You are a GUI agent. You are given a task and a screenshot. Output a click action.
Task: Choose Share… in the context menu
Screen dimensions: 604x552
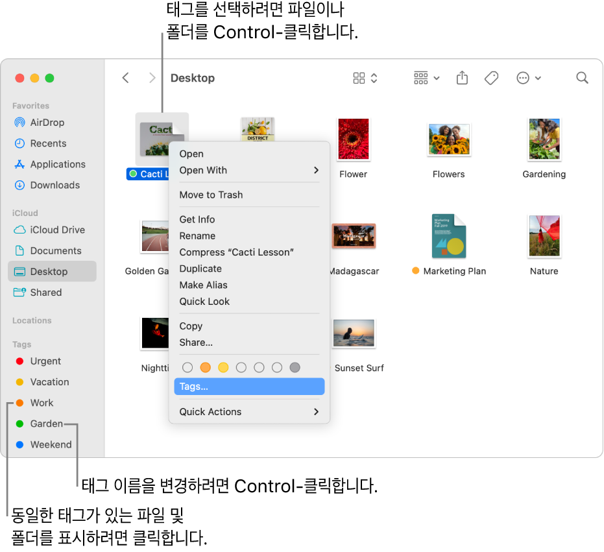pyautogui.click(x=249, y=342)
